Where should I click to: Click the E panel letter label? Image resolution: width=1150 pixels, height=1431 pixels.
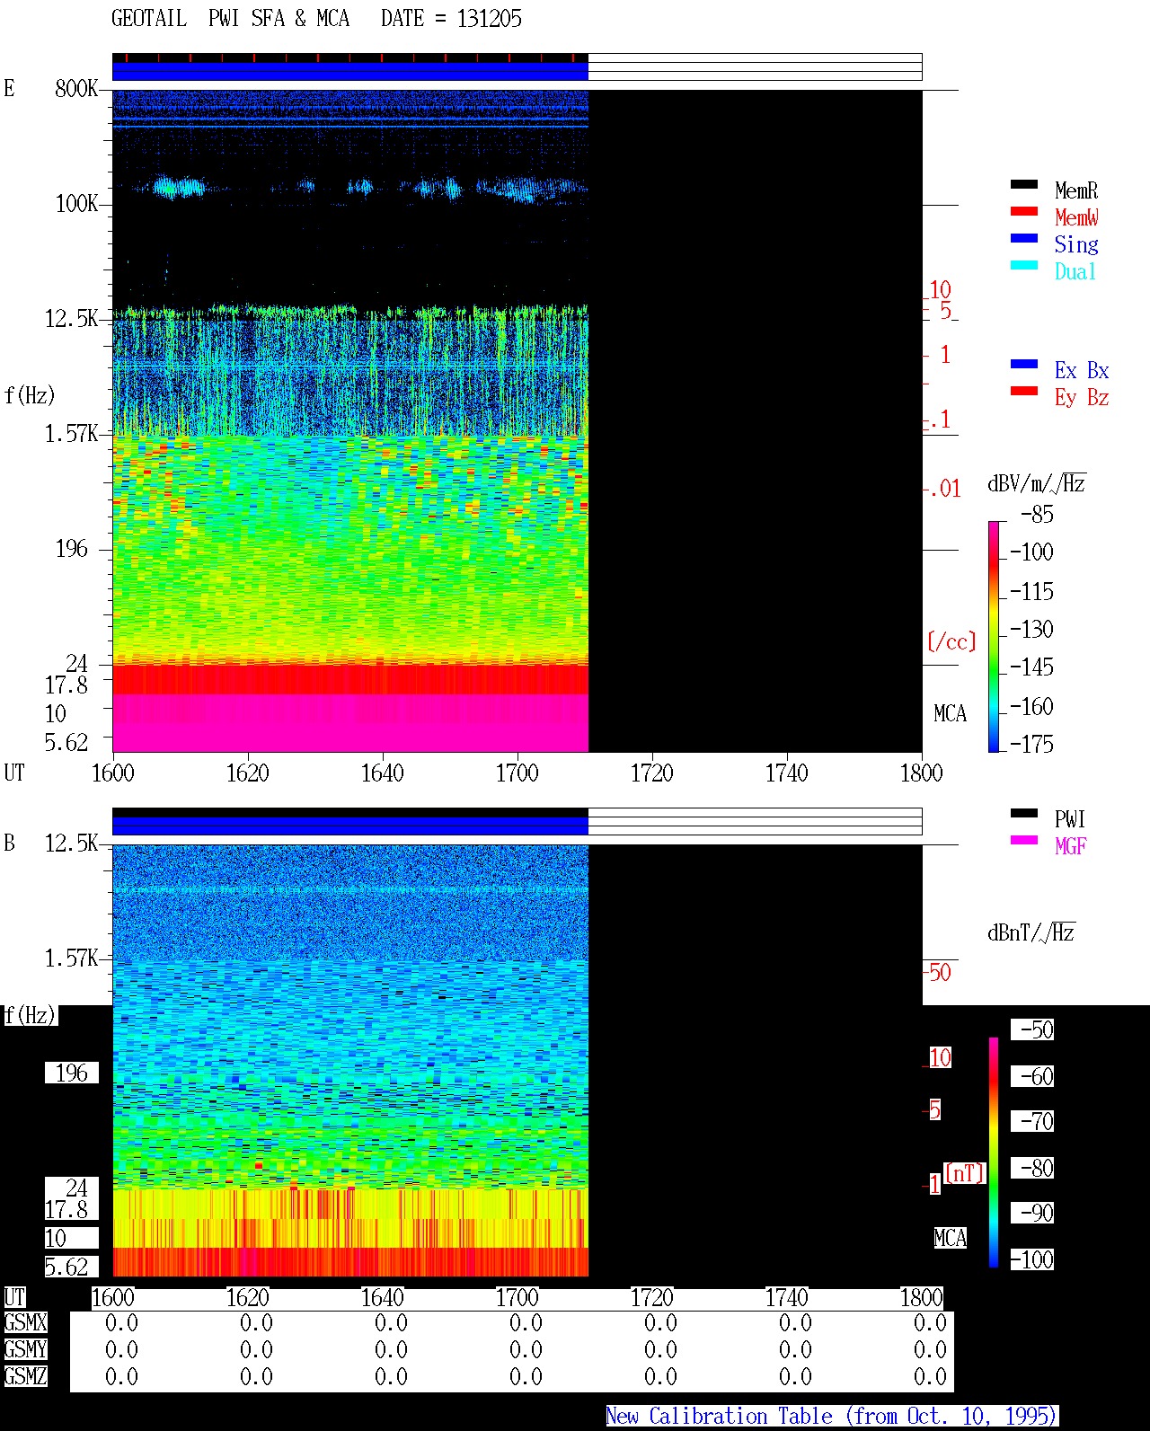[9, 88]
